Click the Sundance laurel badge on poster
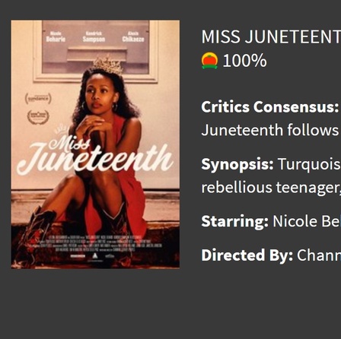Viewport: 341px width, 339px height. pos(38,99)
